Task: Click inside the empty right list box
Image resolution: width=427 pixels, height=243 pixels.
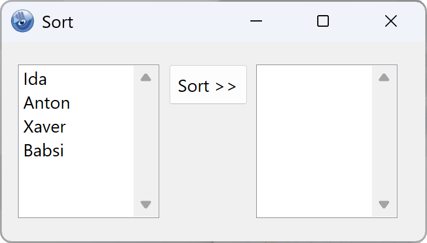Action: point(314,141)
